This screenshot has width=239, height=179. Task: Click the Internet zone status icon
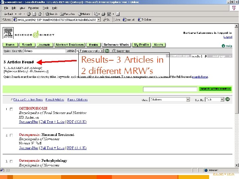click(x=206, y=170)
